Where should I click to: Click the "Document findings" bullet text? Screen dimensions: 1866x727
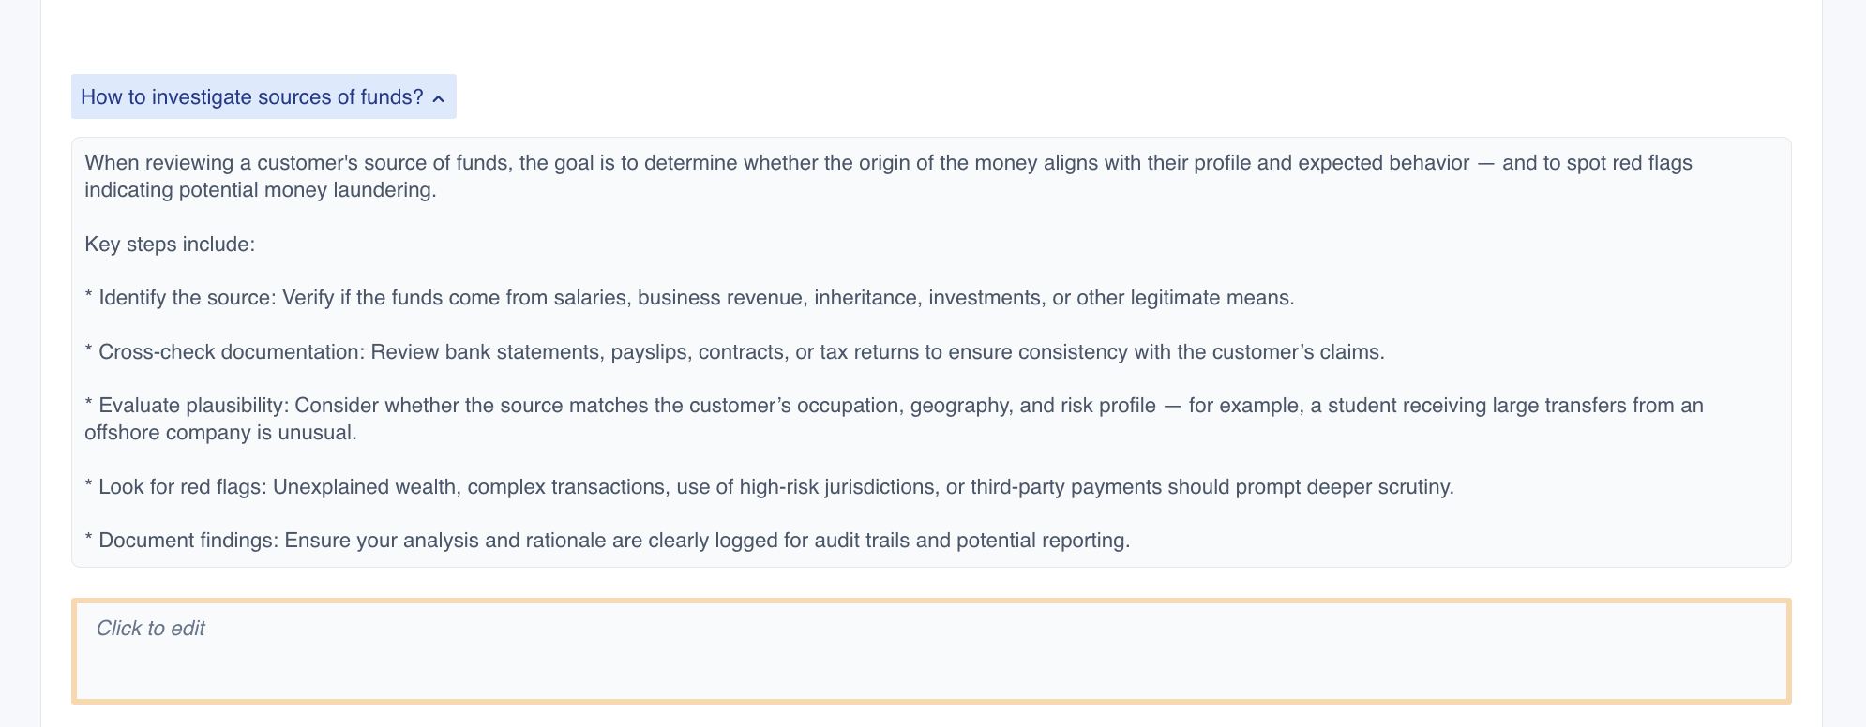tap(608, 541)
